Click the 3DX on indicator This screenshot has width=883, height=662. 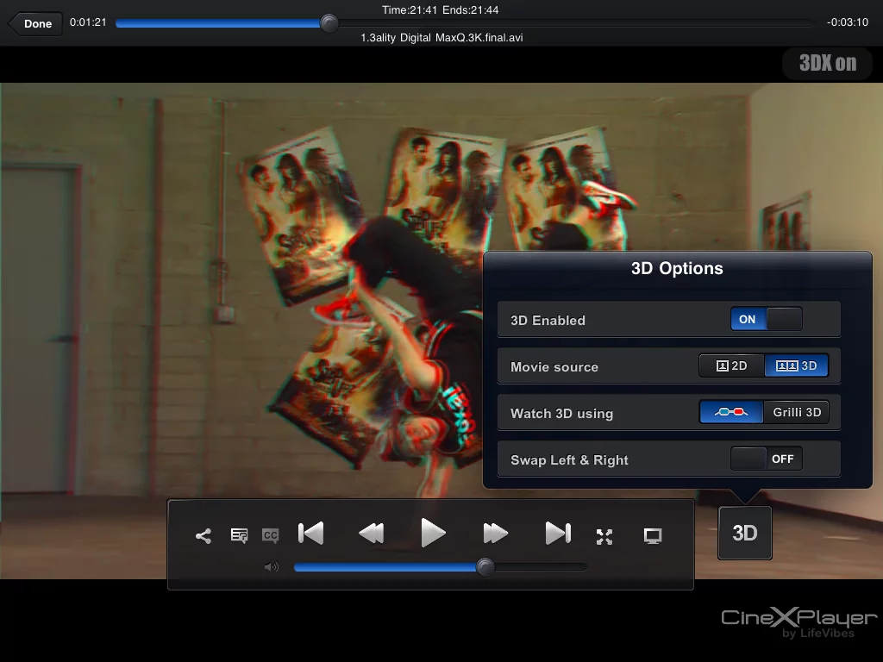[826, 63]
